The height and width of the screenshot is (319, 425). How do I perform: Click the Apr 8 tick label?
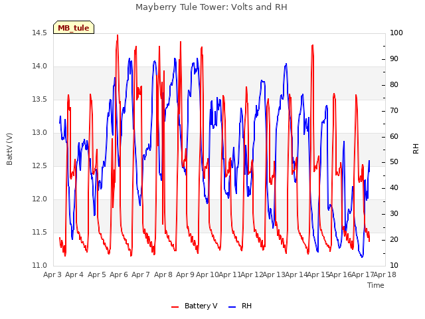pos(163,274)
